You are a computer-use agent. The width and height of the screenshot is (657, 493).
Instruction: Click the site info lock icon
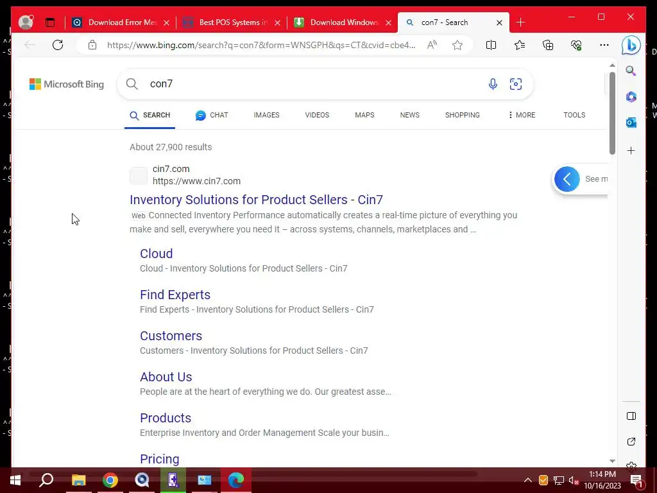(92, 46)
